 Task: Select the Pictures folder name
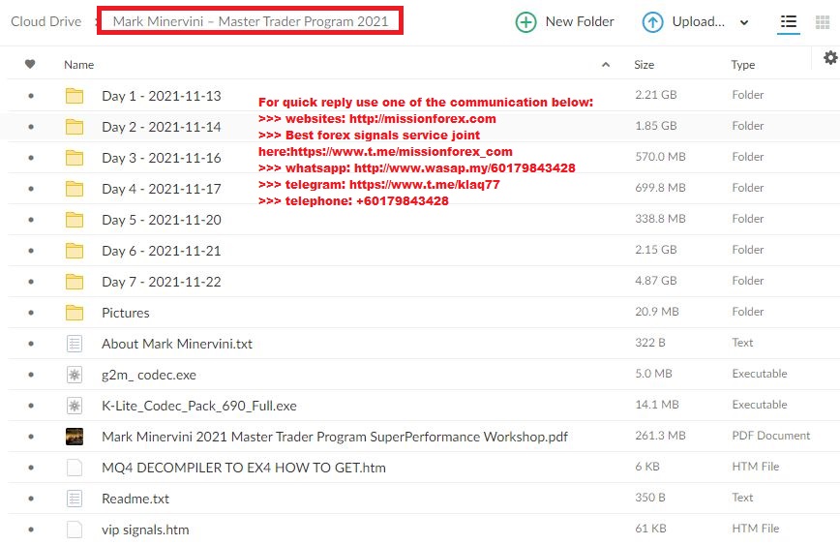pyautogui.click(x=126, y=313)
